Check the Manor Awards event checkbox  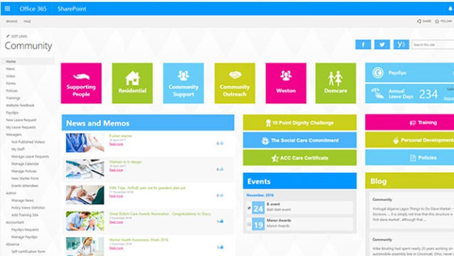249,223
